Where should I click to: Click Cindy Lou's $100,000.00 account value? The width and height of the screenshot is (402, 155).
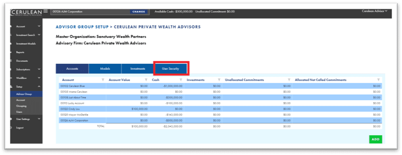139,109
